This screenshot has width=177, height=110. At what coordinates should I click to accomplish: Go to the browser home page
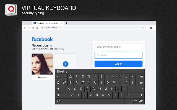(37, 28)
